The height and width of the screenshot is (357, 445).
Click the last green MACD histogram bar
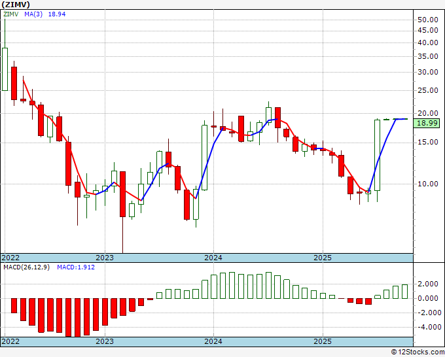point(404,292)
